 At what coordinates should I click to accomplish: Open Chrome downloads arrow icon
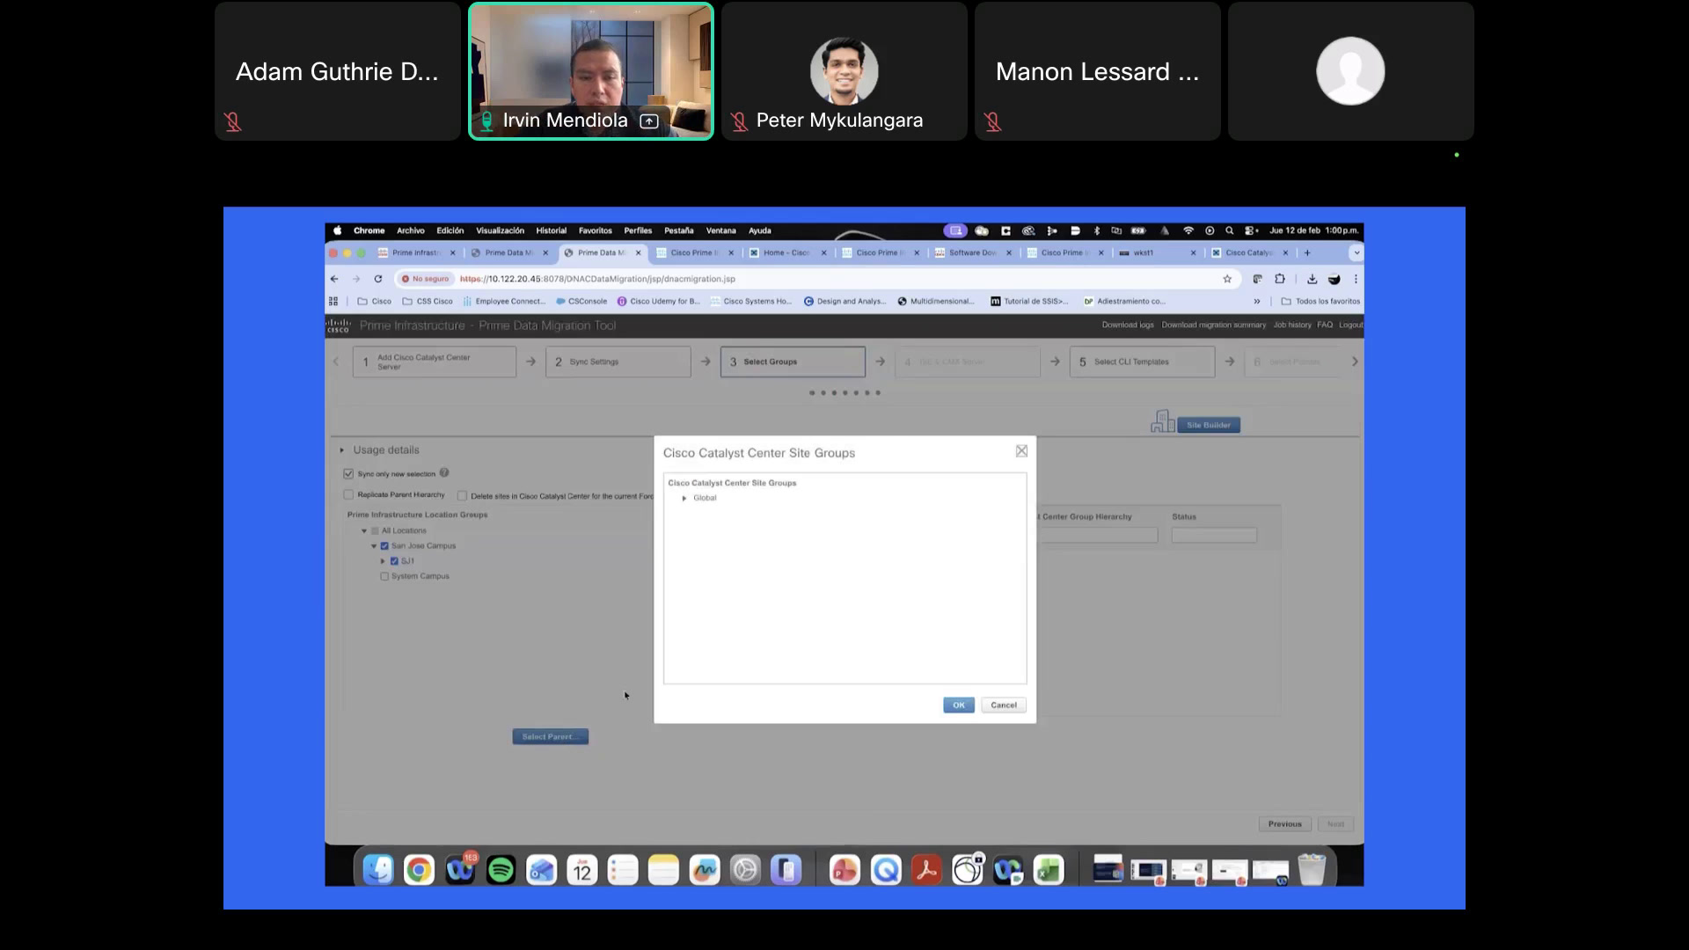[x=1312, y=279]
